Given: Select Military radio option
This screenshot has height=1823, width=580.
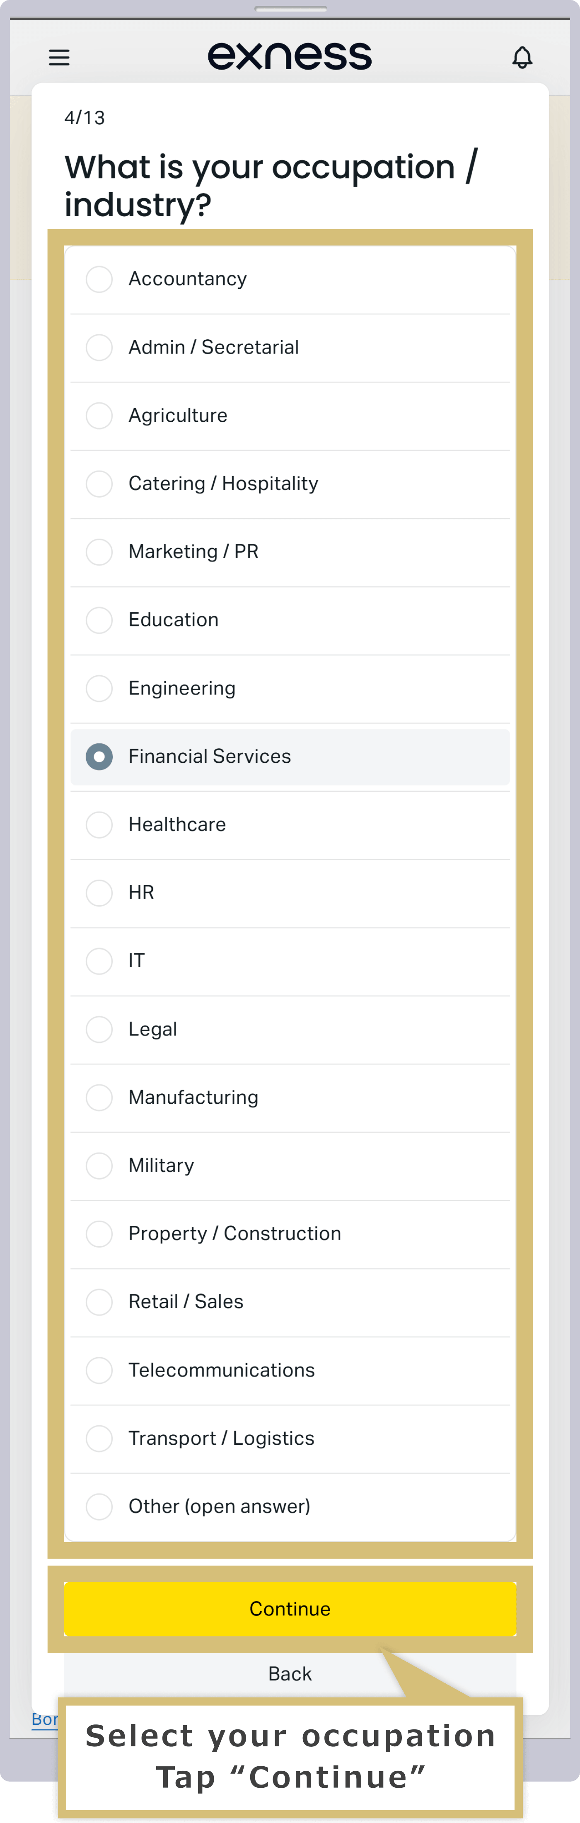Looking at the screenshot, I should coord(290,1165).
